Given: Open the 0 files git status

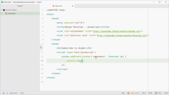Looking at the screenshot, I should (159, 93).
